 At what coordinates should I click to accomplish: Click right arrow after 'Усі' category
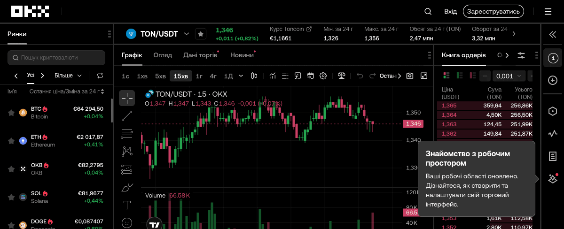click(x=42, y=76)
